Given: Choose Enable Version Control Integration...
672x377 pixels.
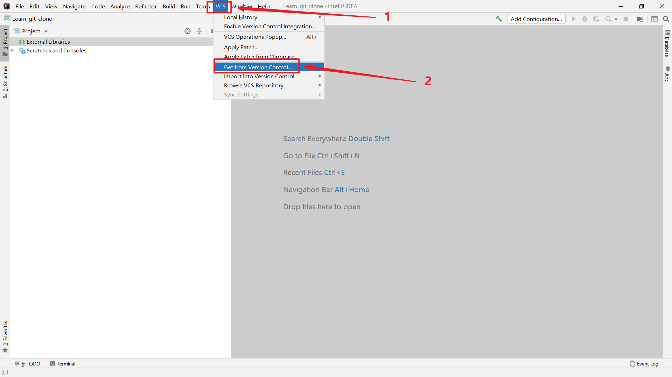Looking at the screenshot, I should [x=269, y=26].
